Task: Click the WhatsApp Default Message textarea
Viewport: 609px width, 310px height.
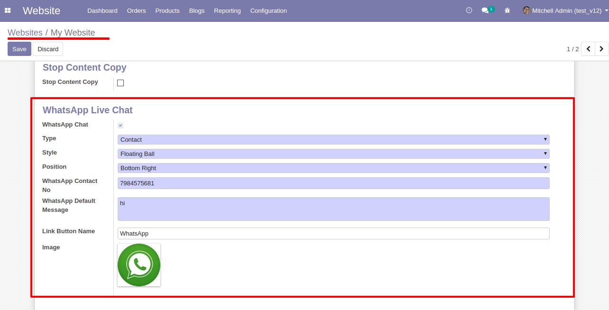Action: (x=333, y=209)
